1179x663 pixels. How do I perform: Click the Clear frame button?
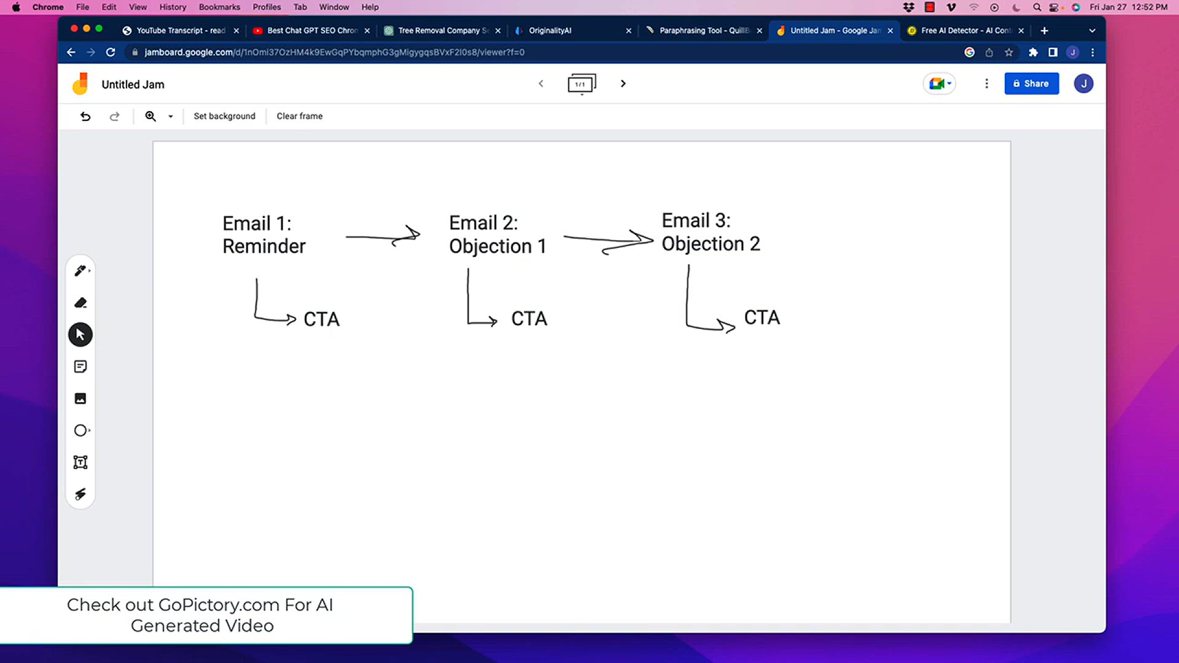299,116
